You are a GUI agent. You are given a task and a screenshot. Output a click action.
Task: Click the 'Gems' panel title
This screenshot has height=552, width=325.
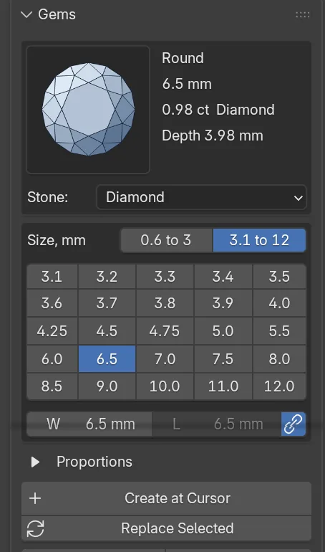point(57,15)
